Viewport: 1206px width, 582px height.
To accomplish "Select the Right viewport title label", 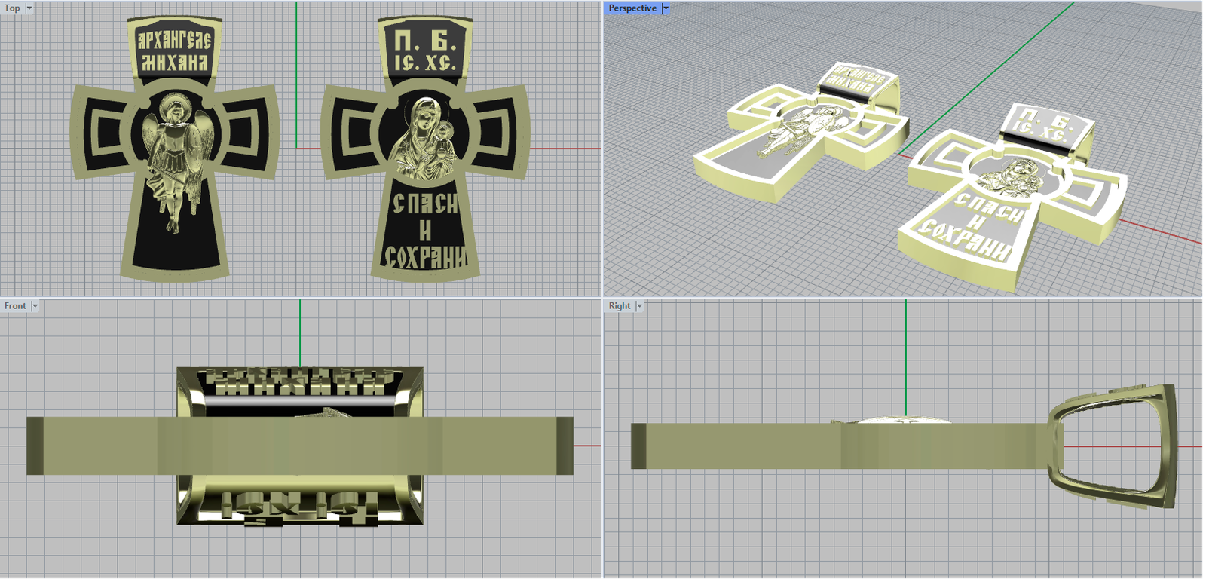I will coord(620,306).
